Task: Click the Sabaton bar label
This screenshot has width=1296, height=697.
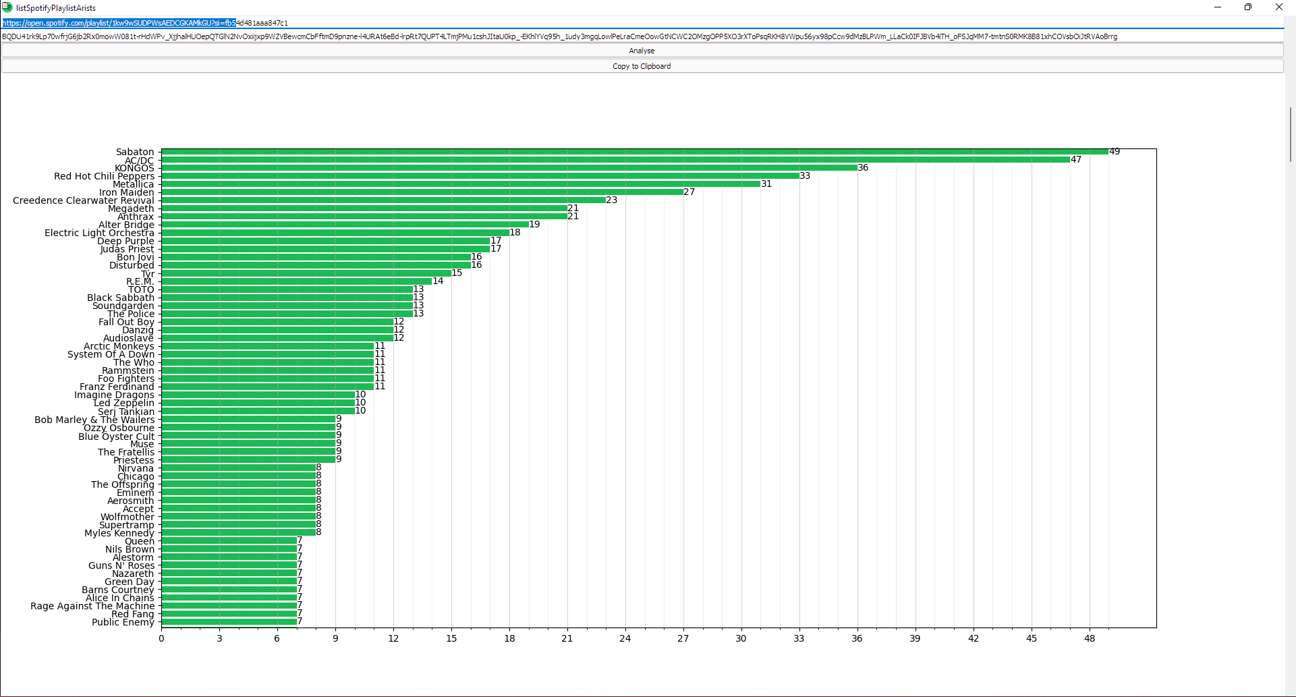Action: click(135, 152)
